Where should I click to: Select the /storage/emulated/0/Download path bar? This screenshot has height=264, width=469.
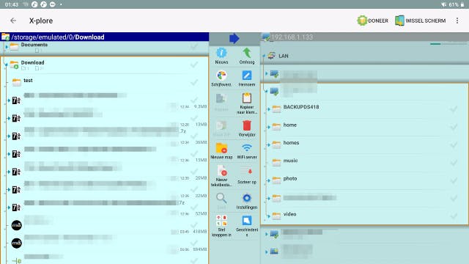104,37
